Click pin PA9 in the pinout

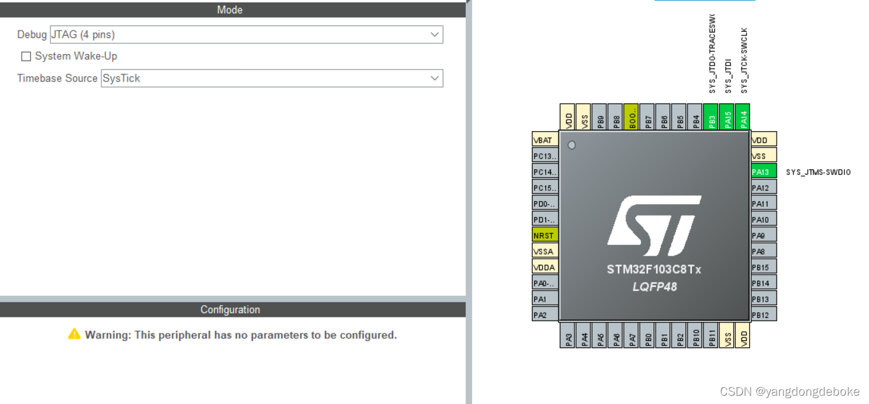(x=762, y=235)
